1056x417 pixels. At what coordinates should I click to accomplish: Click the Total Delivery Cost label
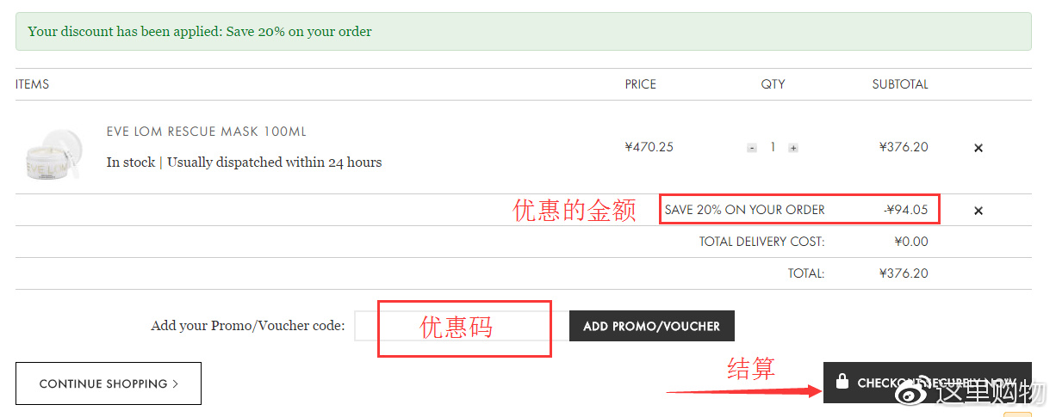pyautogui.click(x=761, y=242)
